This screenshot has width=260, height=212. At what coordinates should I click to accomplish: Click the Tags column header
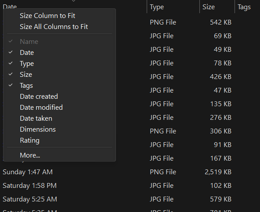pyautogui.click(x=247, y=7)
